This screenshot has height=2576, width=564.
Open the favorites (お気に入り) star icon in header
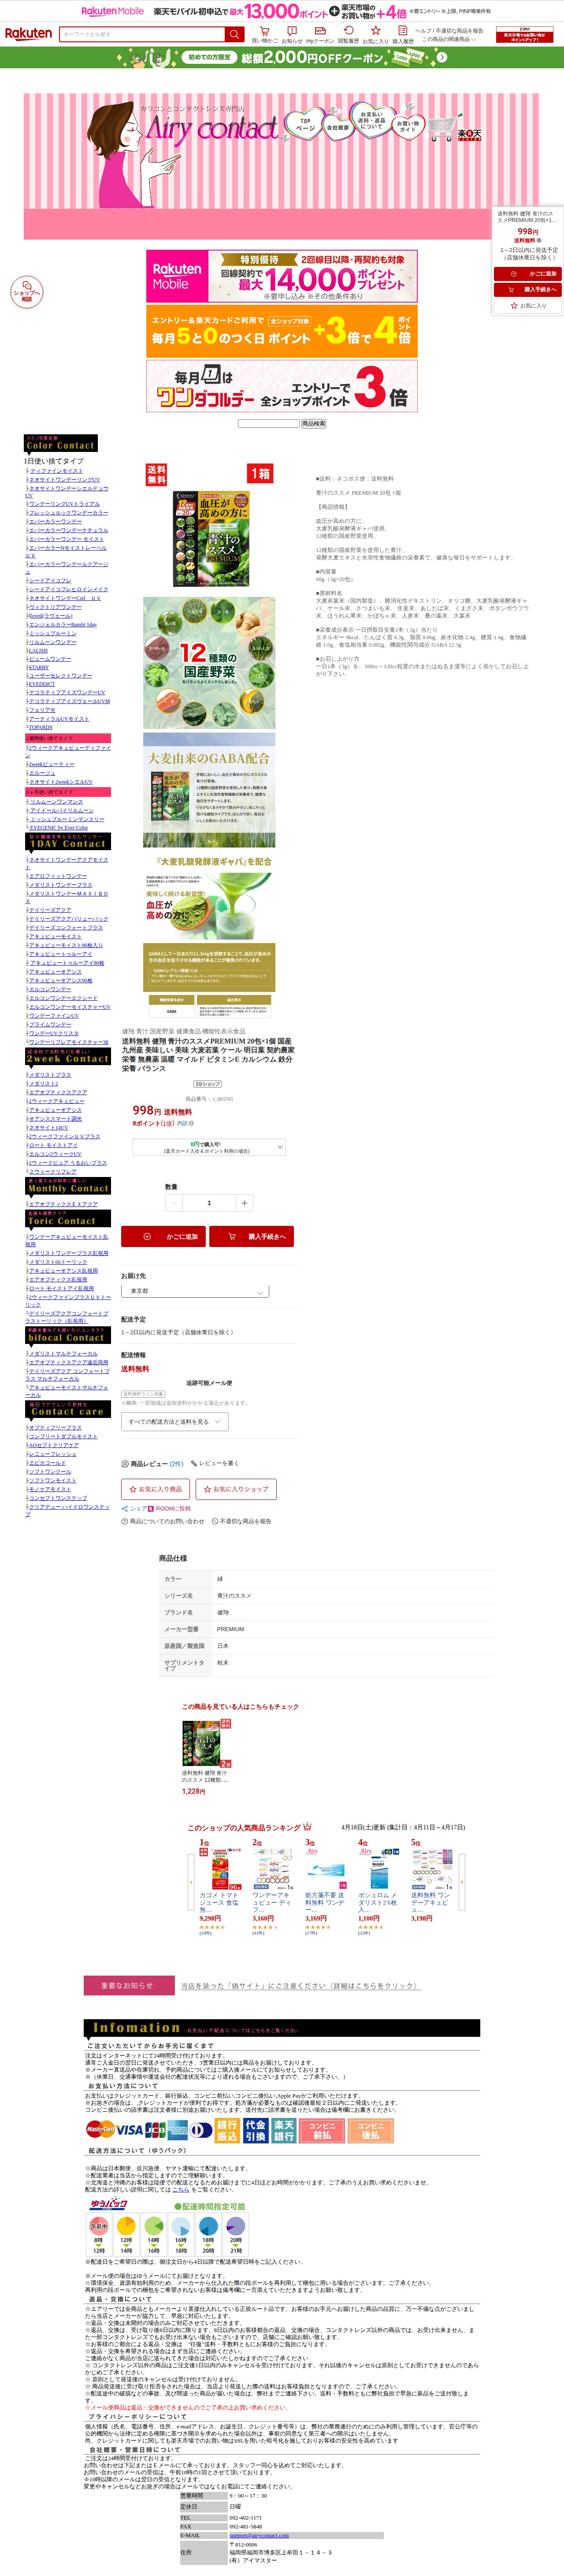point(375,31)
